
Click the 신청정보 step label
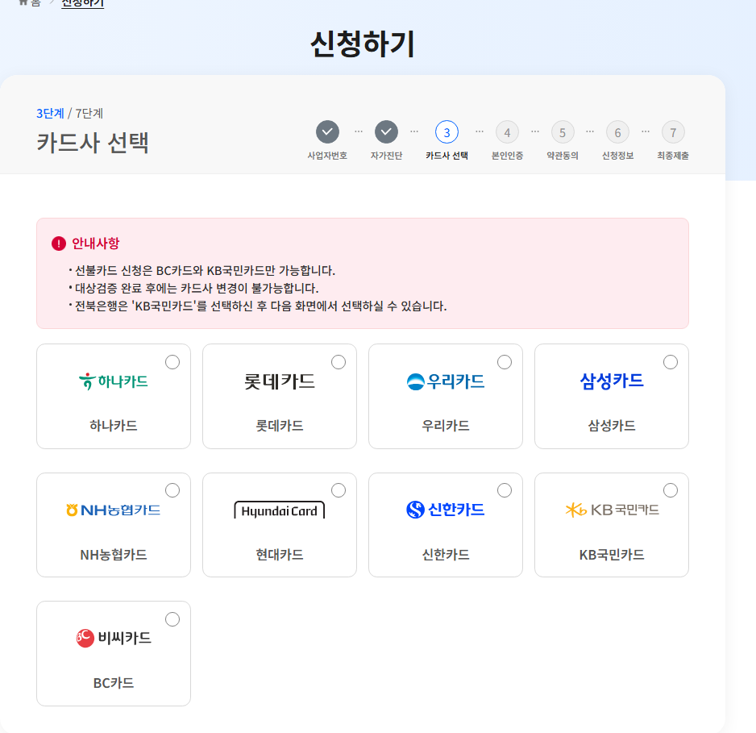(x=617, y=156)
